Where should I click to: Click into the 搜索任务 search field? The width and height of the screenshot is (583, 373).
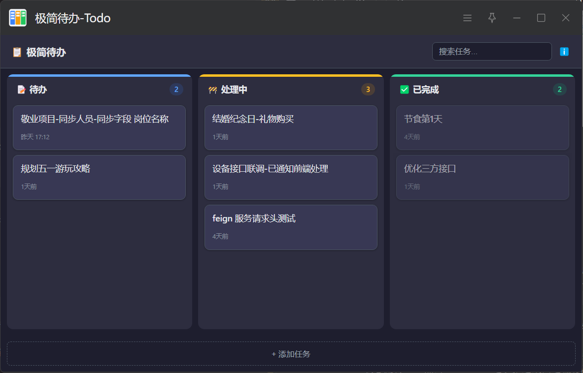pos(491,52)
